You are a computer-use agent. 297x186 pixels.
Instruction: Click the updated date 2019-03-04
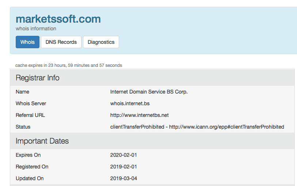coord(123,178)
